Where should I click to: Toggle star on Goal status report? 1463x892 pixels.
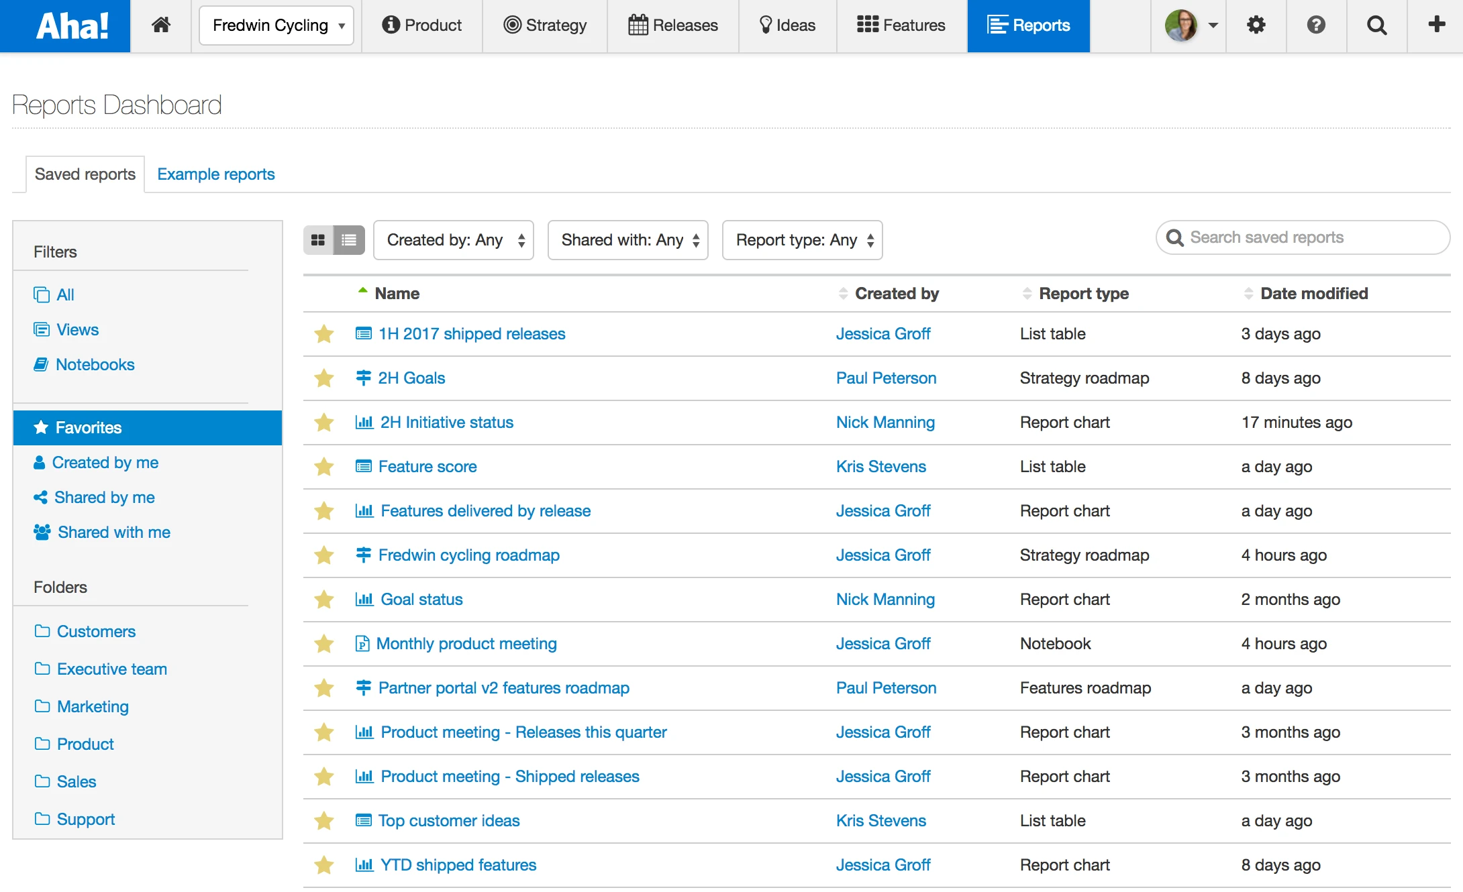(324, 600)
